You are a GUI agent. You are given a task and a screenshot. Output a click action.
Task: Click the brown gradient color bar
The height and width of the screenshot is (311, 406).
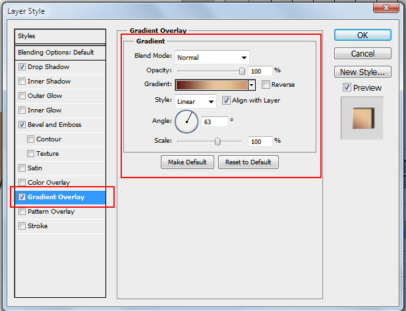(x=211, y=85)
